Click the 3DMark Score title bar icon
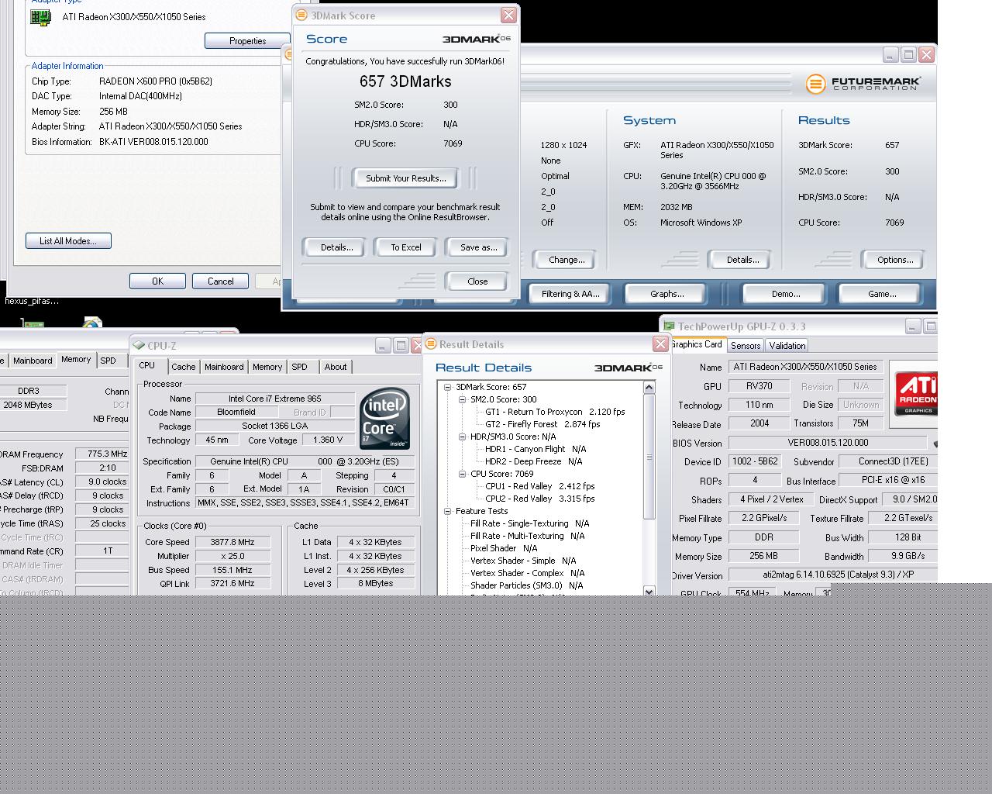Image resolution: width=992 pixels, height=794 pixels. coord(301,15)
